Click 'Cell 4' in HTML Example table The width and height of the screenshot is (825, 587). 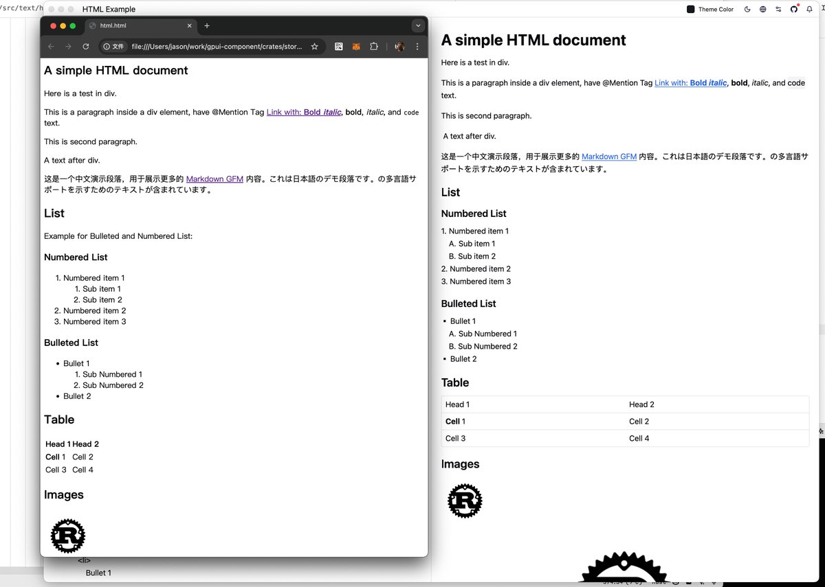pos(639,438)
